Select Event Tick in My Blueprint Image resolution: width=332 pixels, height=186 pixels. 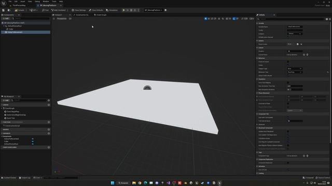(x=10, y=118)
